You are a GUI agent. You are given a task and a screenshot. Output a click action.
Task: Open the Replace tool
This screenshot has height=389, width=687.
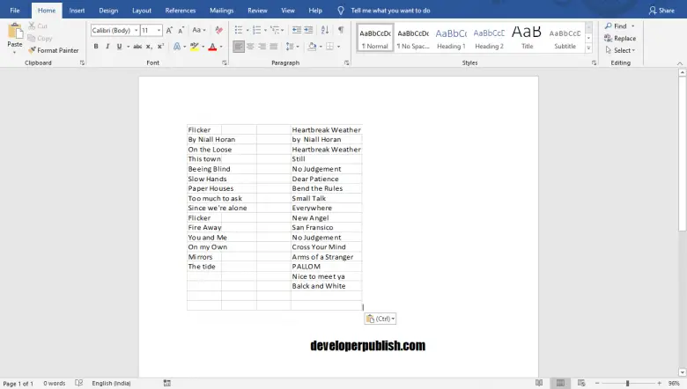(x=620, y=39)
